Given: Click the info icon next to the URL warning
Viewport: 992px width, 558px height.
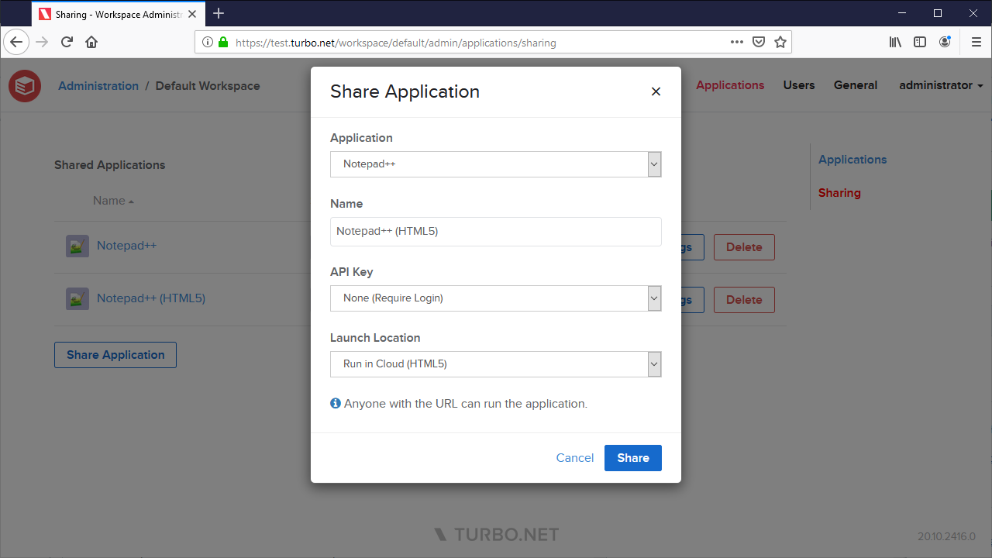Looking at the screenshot, I should click(x=335, y=403).
